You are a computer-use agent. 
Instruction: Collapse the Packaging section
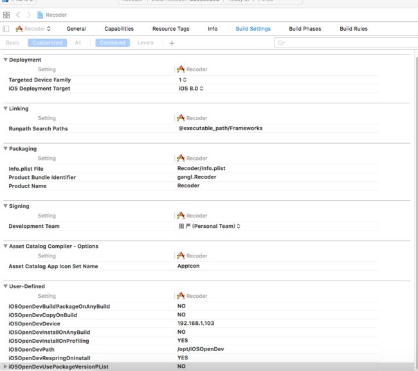[5, 148]
